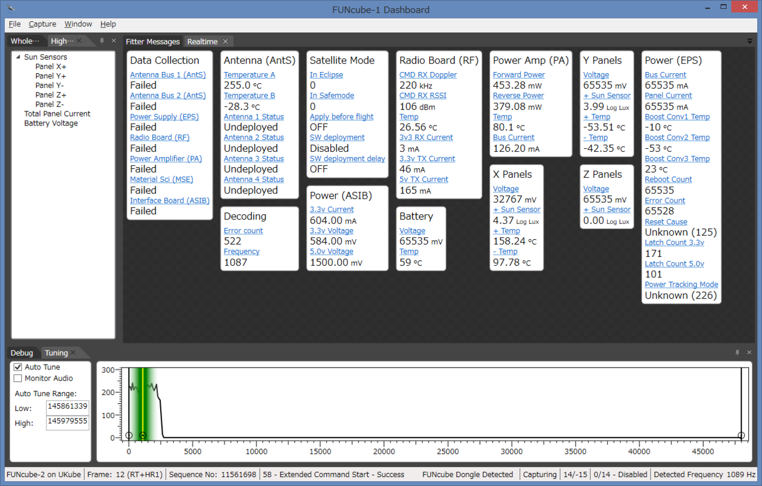Viewport: 762px width, 486px height.
Task: Open the 3.3v Voltage link
Action: pos(332,231)
